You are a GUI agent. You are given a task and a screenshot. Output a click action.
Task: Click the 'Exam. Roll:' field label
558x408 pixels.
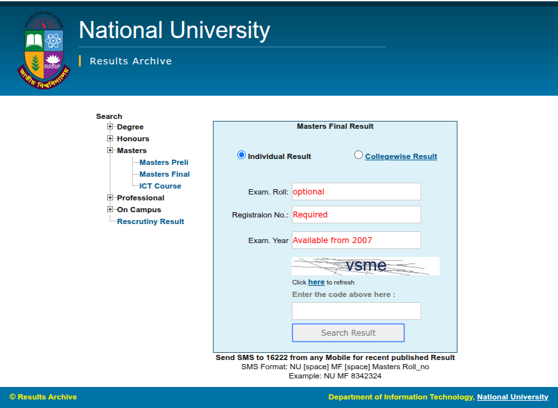pos(268,192)
